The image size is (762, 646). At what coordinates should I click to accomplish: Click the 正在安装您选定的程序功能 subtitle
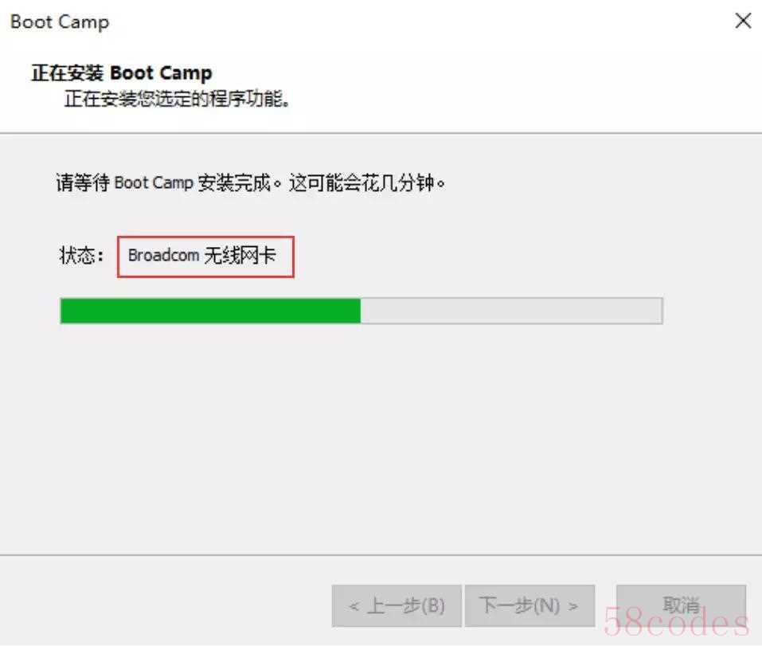177,99
